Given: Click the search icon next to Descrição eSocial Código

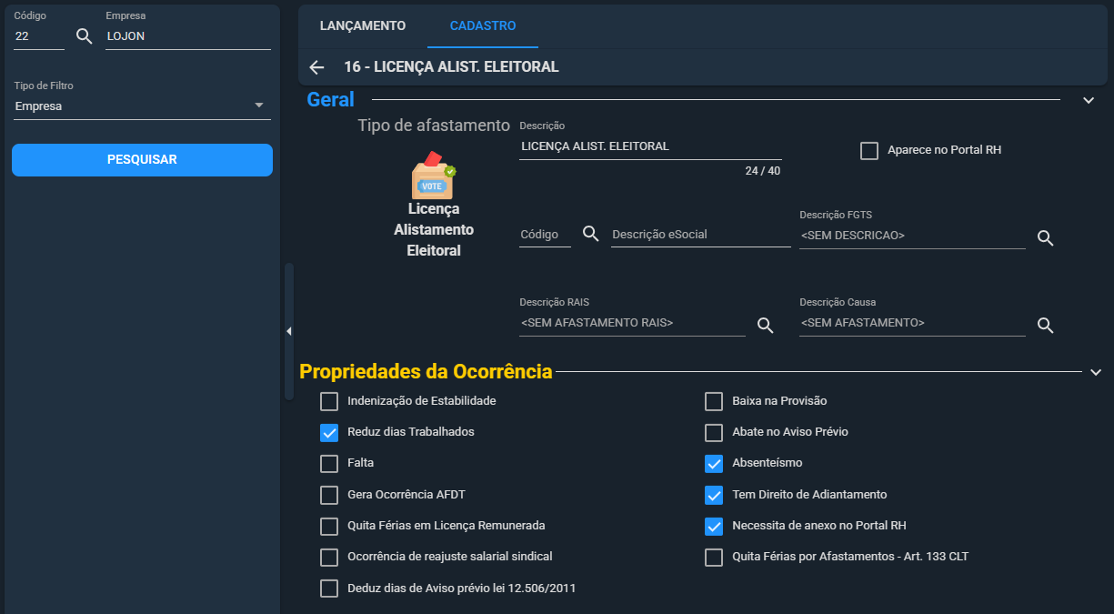Looking at the screenshot, I should pos(591,235).
